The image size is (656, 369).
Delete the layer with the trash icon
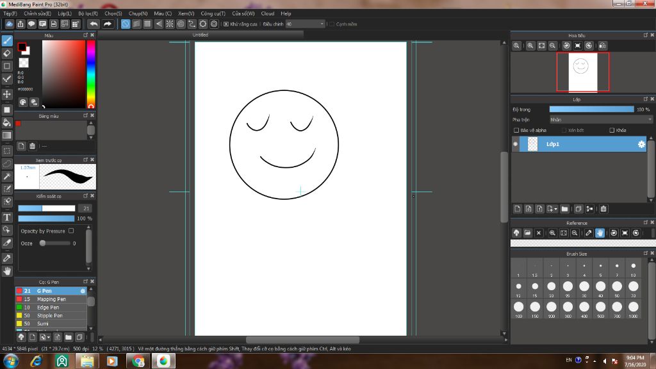(603, 209)
